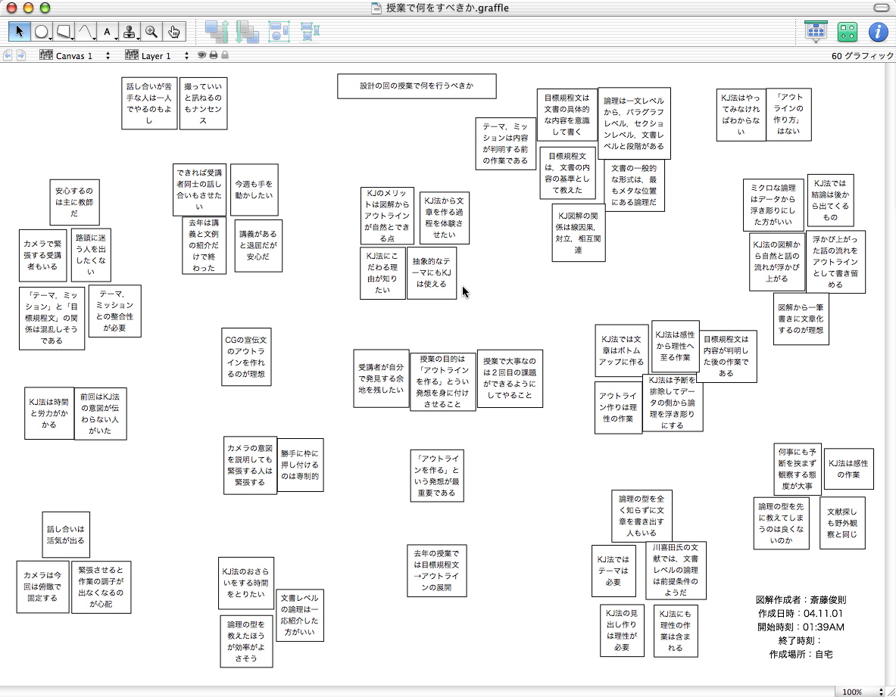
Task: Click the toolbar show/hide pill button
Action: (881, 8)
